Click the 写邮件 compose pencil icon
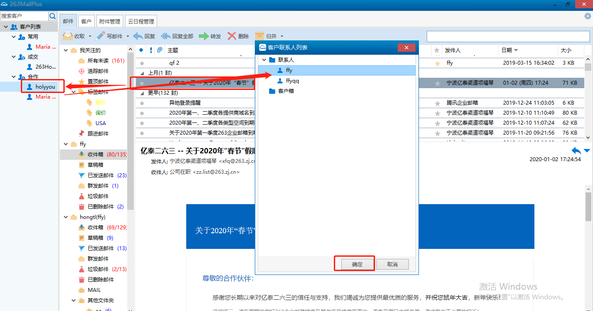Viewport: 593px width, 311px height. tap(101, 36)
